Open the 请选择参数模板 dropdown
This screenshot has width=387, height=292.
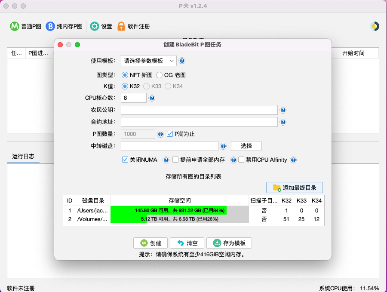[x=148, y=61]
